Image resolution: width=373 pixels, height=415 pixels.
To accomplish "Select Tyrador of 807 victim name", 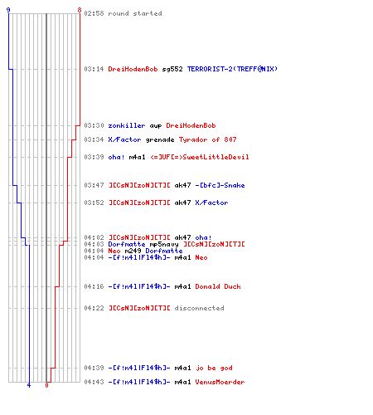I will tap(207, 139).
